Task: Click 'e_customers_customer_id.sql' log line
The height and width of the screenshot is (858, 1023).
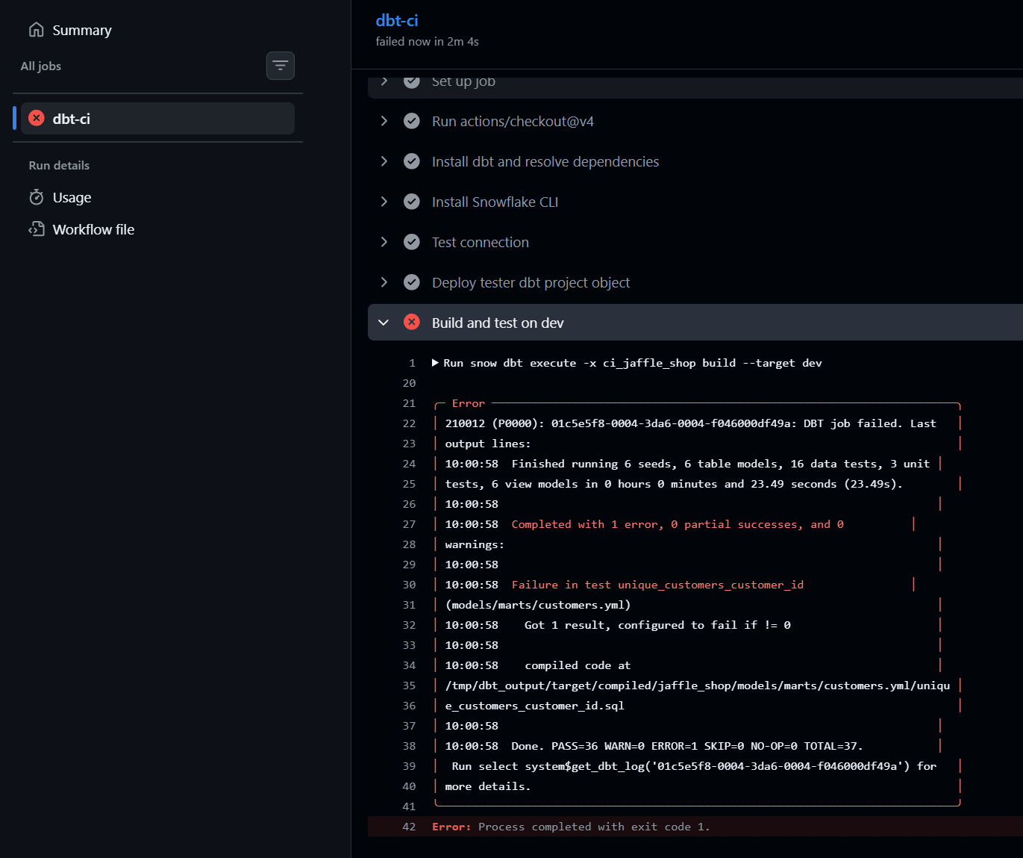Action: tap(535, 706)
